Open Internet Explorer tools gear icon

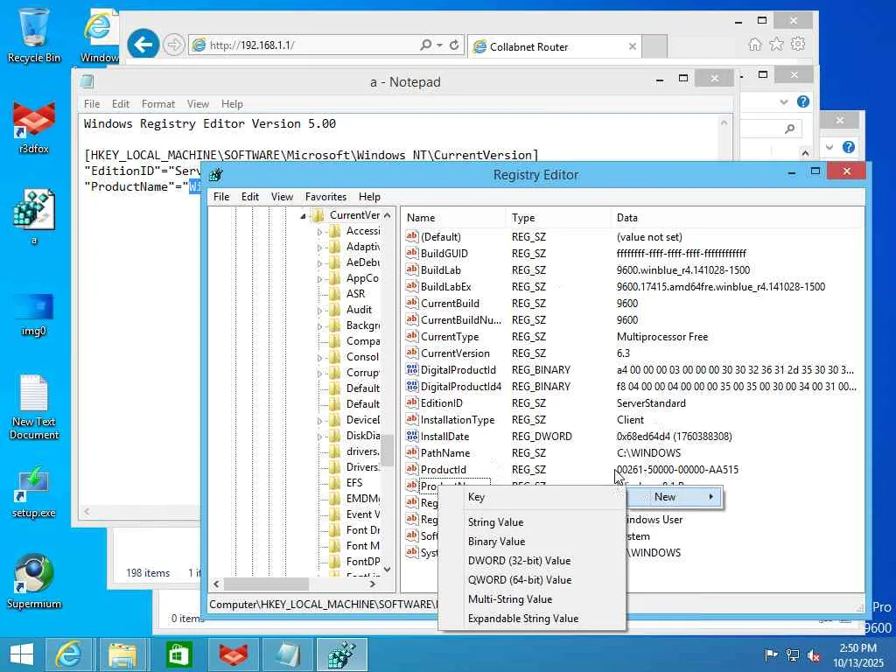point(798,44)
